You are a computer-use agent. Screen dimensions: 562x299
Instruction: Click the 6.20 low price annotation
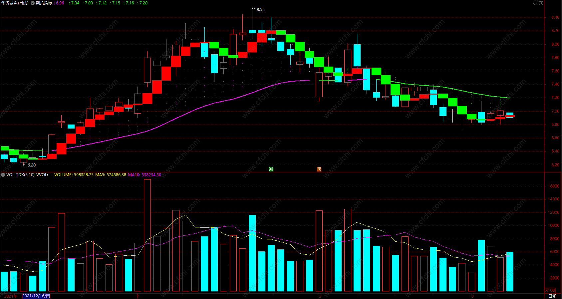point(32,165)
